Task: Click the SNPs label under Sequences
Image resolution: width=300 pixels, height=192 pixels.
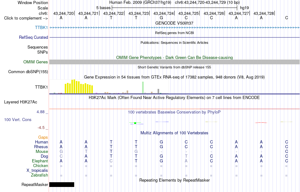Action: click(43, 52)
